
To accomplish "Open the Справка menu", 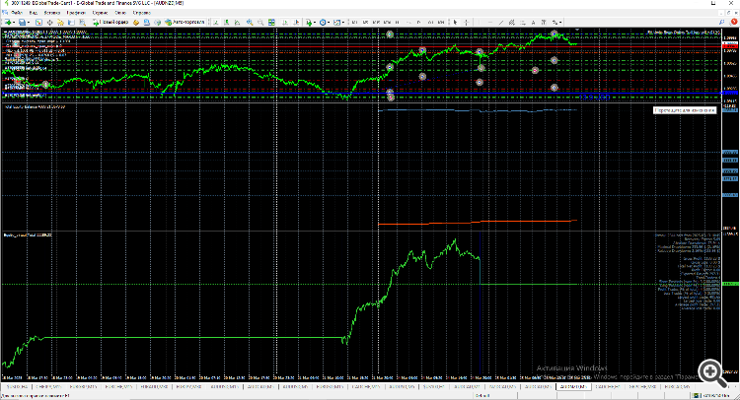I will click(x=141, y=13).
